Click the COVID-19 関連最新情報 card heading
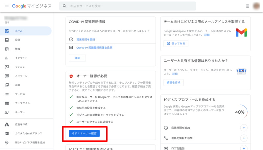263x150 pixels. (87, 22)
